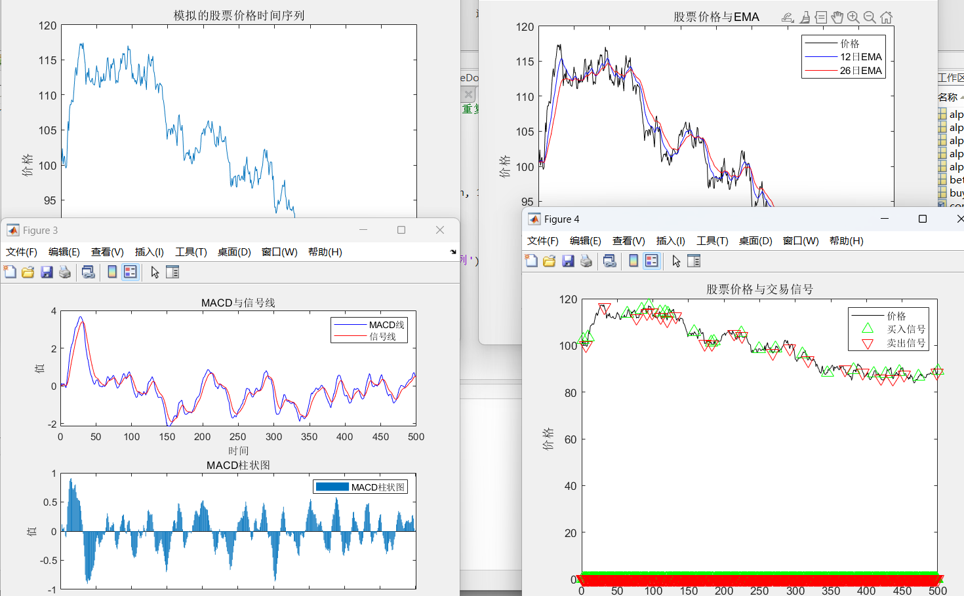This screenshot has width=964, height=596.
Task: Click '股票价格与交易信号' plot title
Action: click(x=759, y=289)
